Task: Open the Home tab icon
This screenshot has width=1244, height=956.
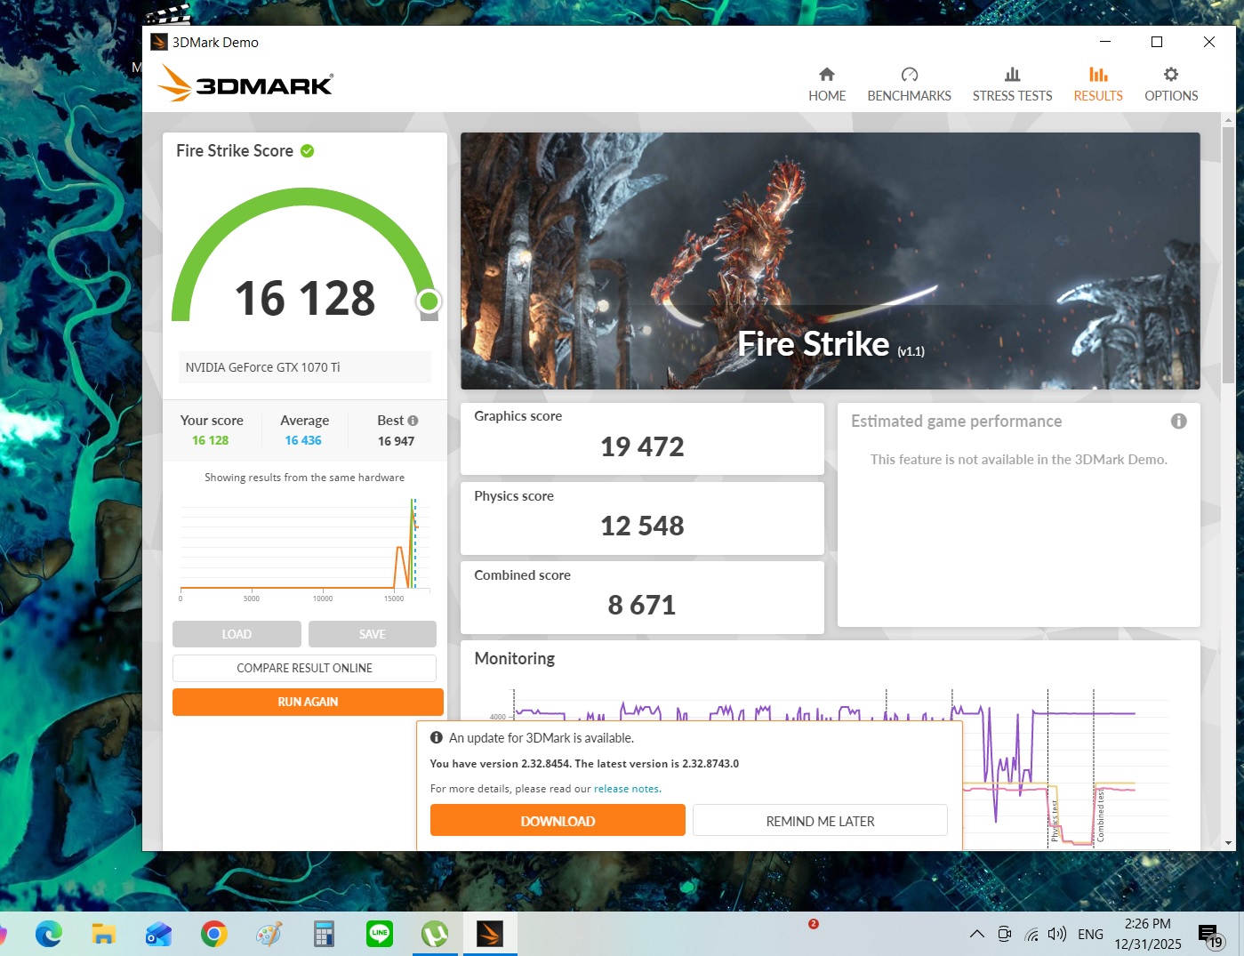Action: [x=826, y=75]
